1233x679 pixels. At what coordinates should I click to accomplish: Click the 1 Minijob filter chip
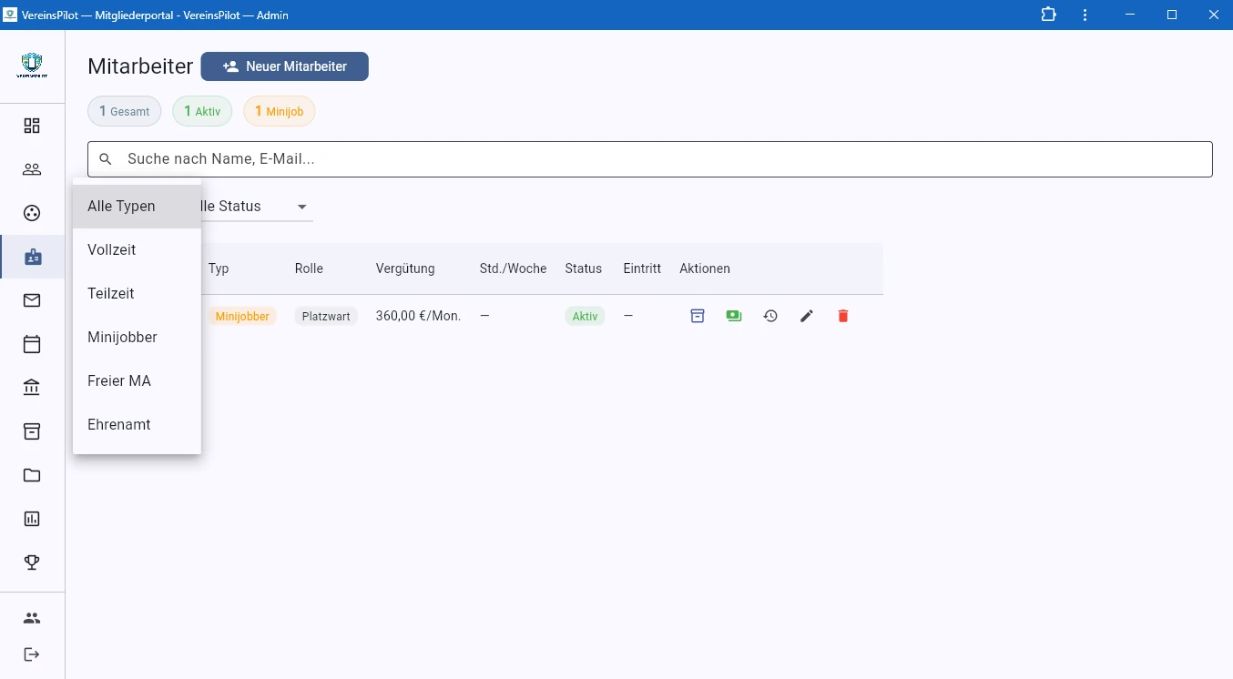(x=279, y=111)
